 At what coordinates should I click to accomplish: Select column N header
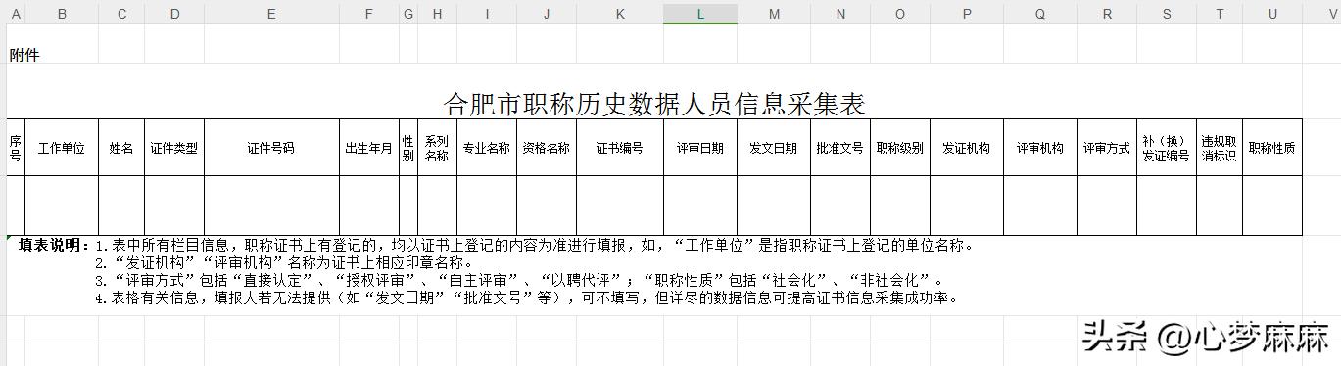pyautogui.click(x=840, y=13)
